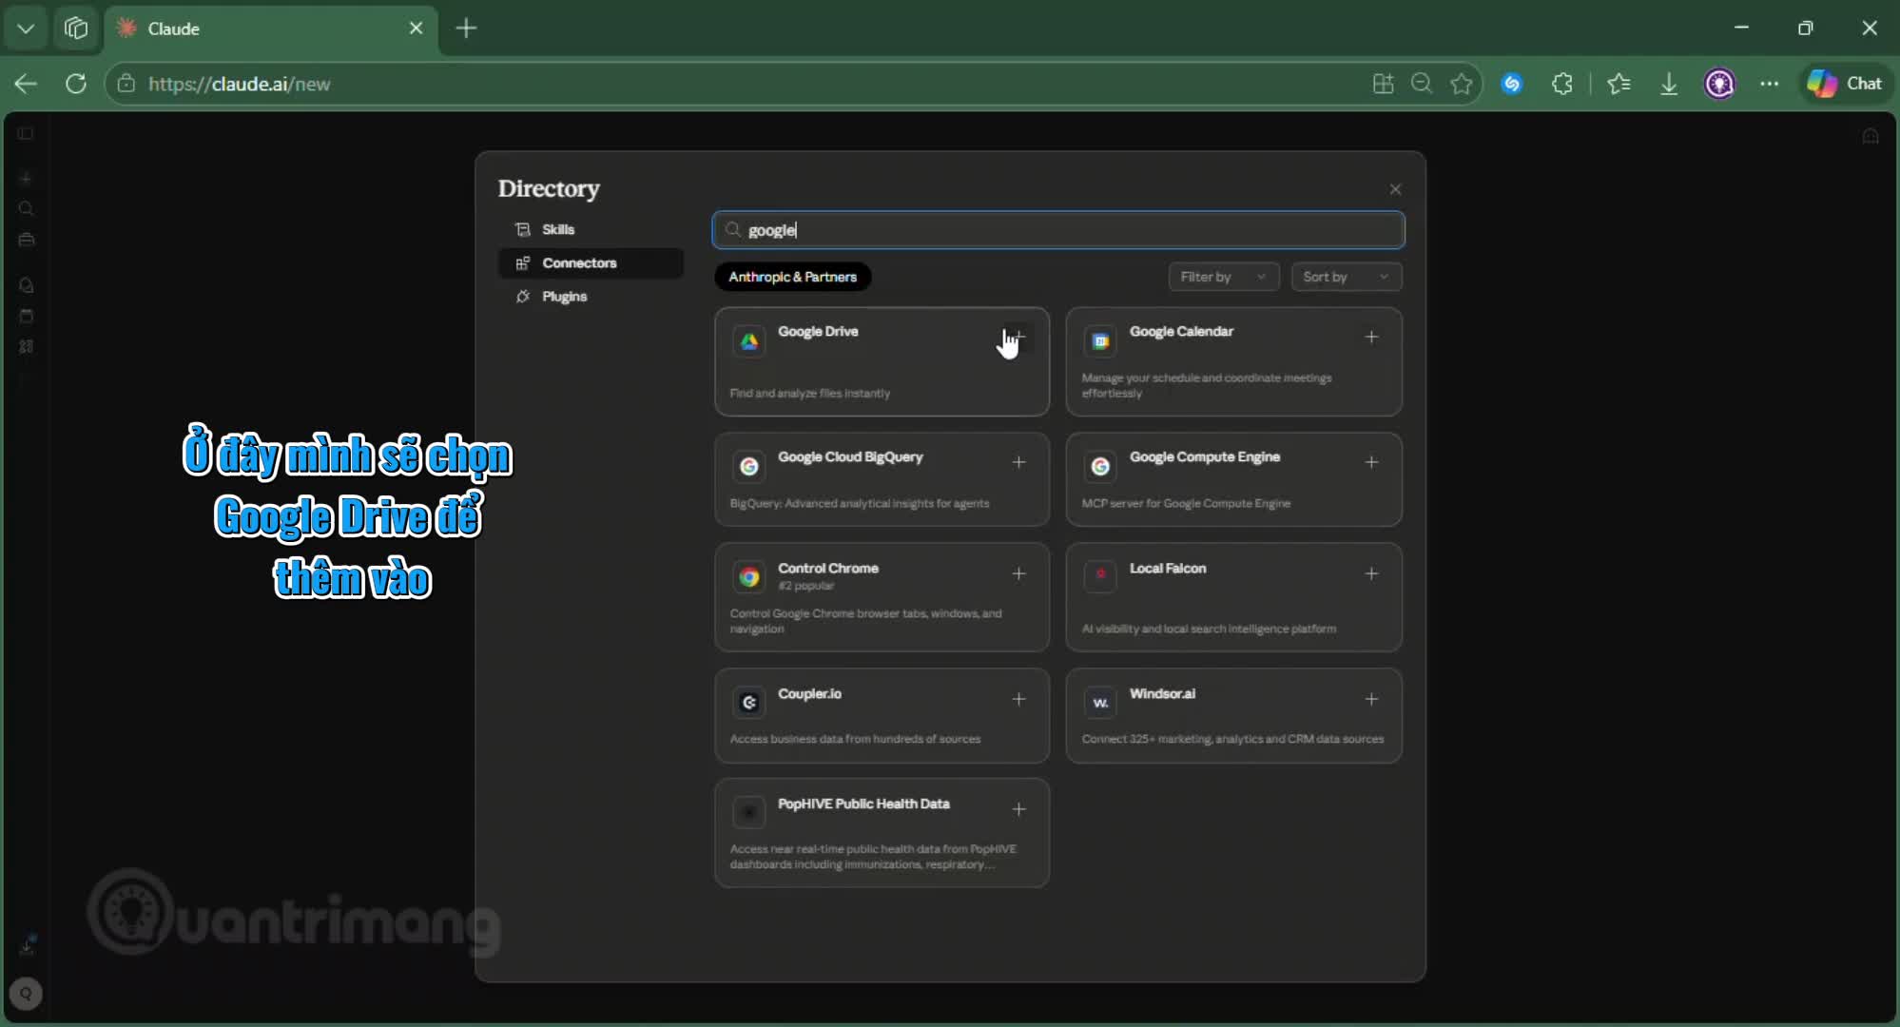Click the Control Chrome logo icon
The height and width of the screenshot is (1027, 1900).
749,577
